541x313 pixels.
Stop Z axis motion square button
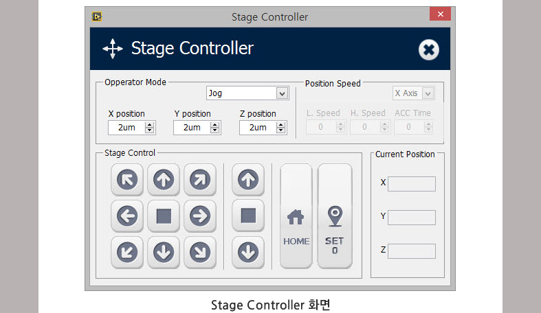248,216
